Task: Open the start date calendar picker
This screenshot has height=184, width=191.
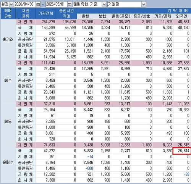Action: [38, 5]
